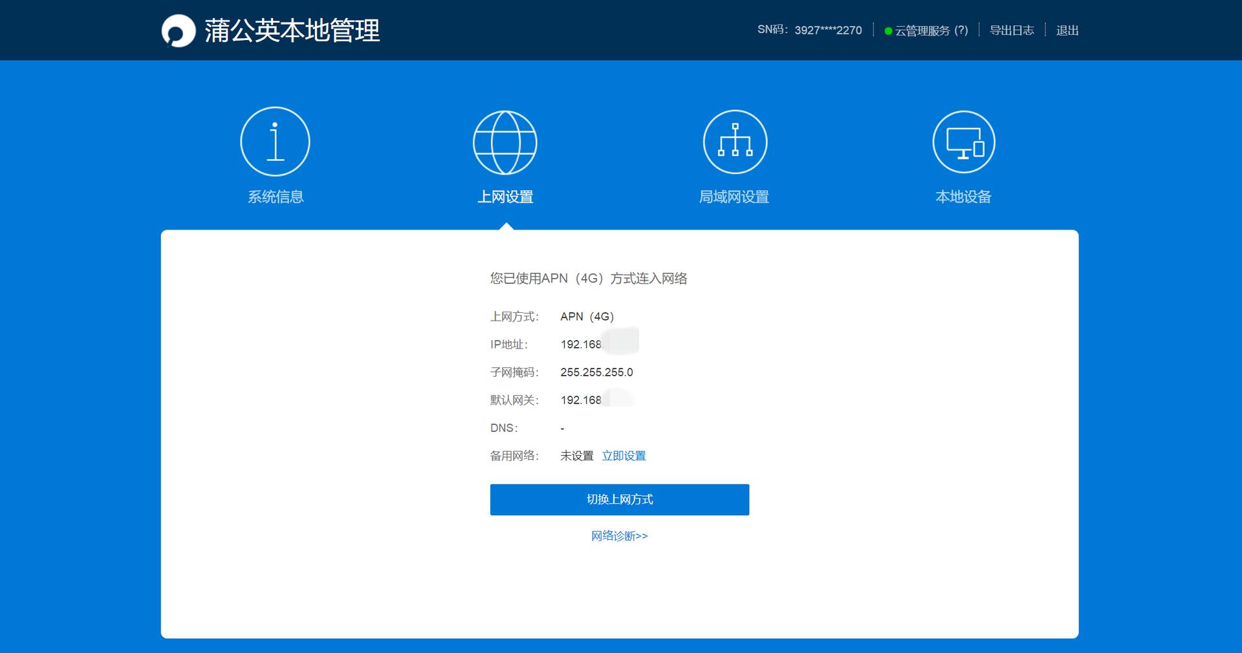Click the question mark beside 云管理服务
Image resolution: width=1242 pixels, height=653 pixels.
(962, 30)
